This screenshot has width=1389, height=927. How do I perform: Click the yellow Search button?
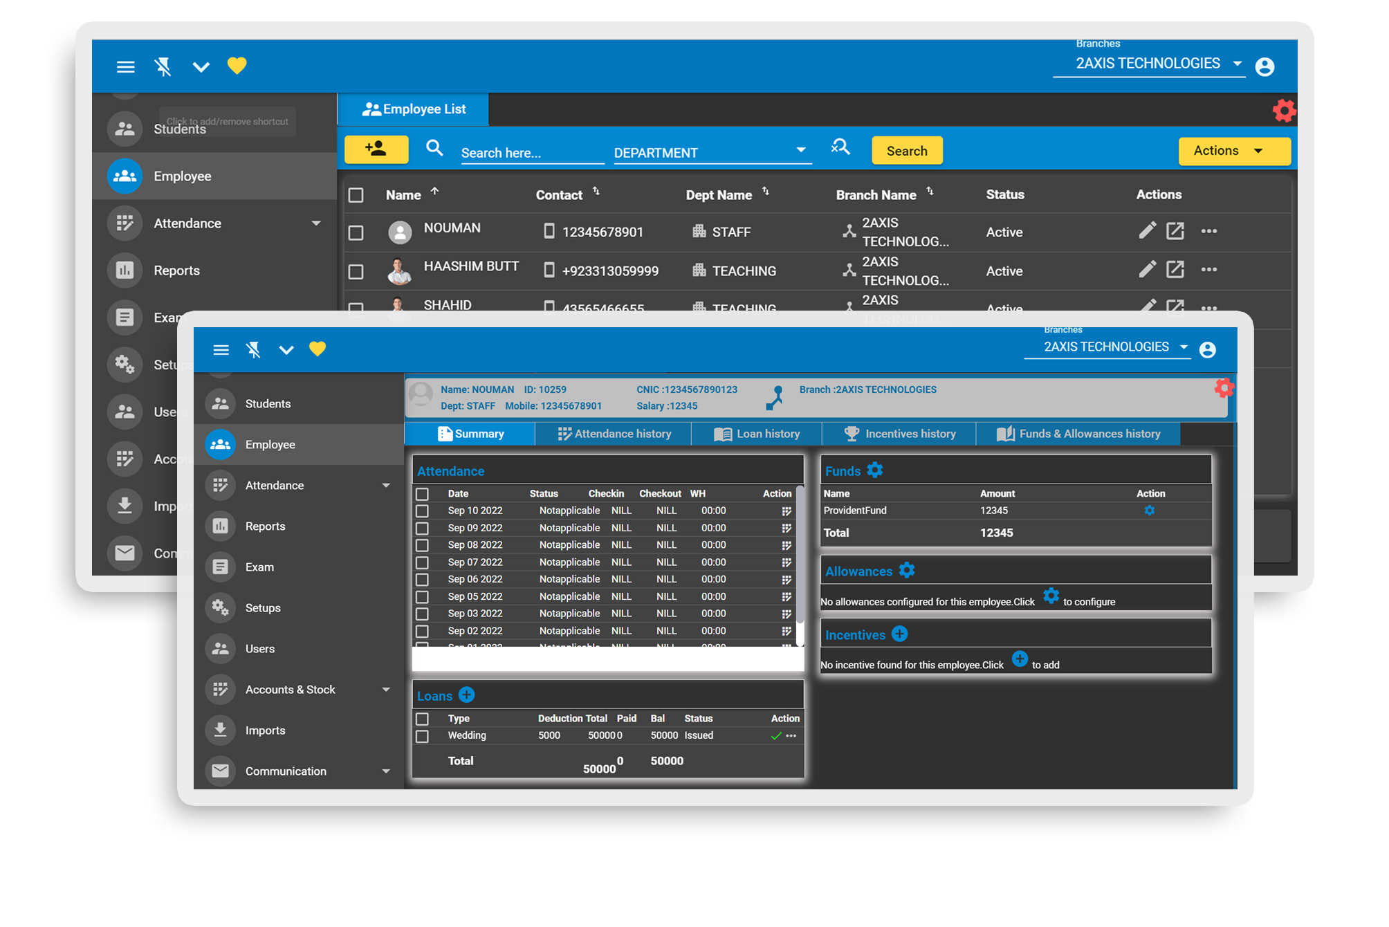point(906,151)
